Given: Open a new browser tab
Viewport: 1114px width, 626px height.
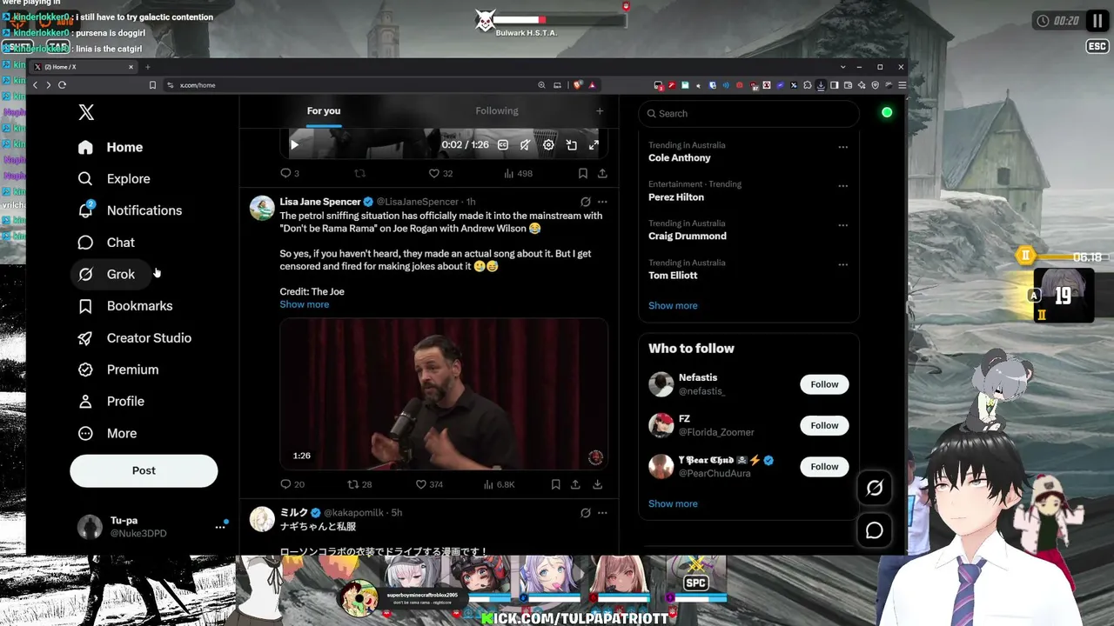Looking at the screenshot, I should [147, 67].
